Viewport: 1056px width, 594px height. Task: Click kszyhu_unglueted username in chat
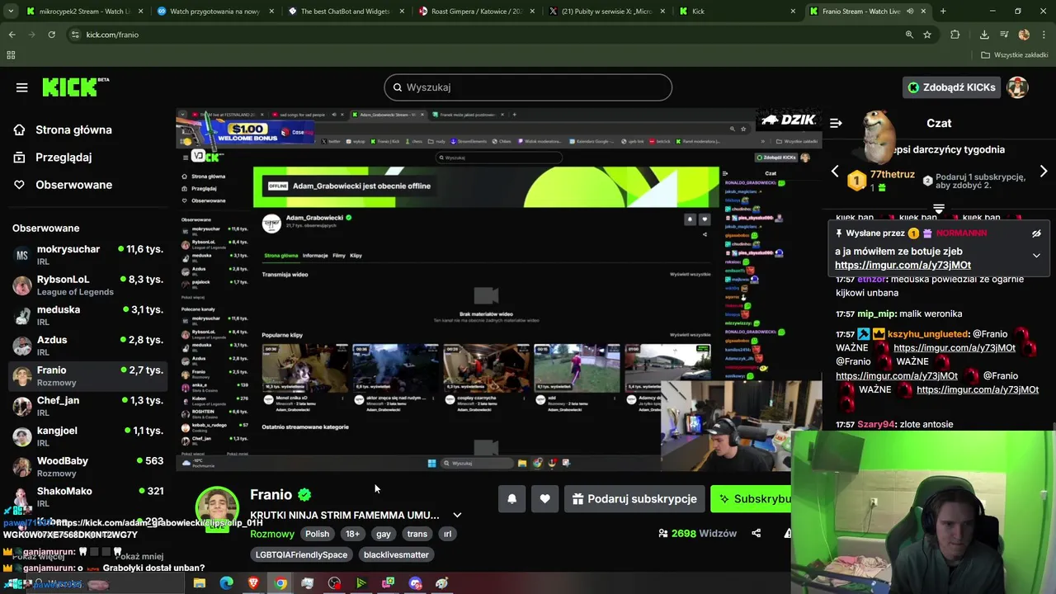927,334
